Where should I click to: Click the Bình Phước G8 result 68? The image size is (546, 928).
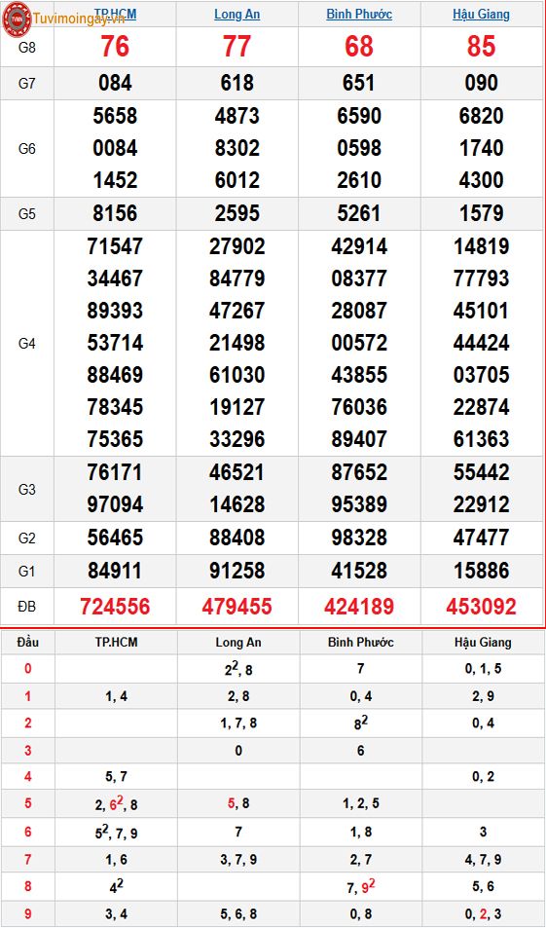[x=359, y=46]
